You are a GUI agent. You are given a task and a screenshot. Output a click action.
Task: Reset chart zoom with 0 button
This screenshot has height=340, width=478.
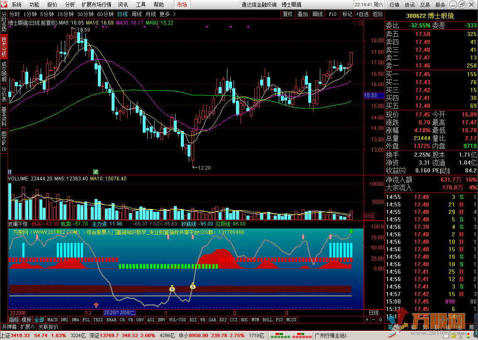380,320
